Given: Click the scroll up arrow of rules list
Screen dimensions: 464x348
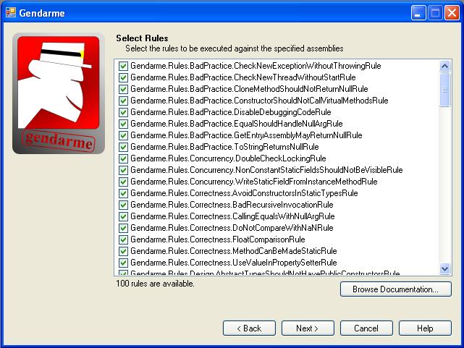Looking at the screenshot, I should click(444, 66).
